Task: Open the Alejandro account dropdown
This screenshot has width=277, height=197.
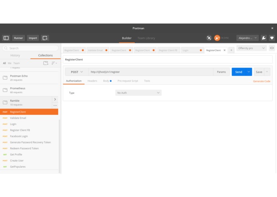Action: coord(248,38)
